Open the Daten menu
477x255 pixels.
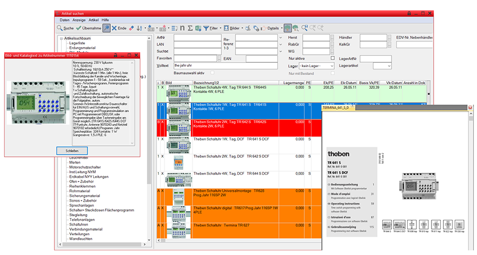click(65, 20)
